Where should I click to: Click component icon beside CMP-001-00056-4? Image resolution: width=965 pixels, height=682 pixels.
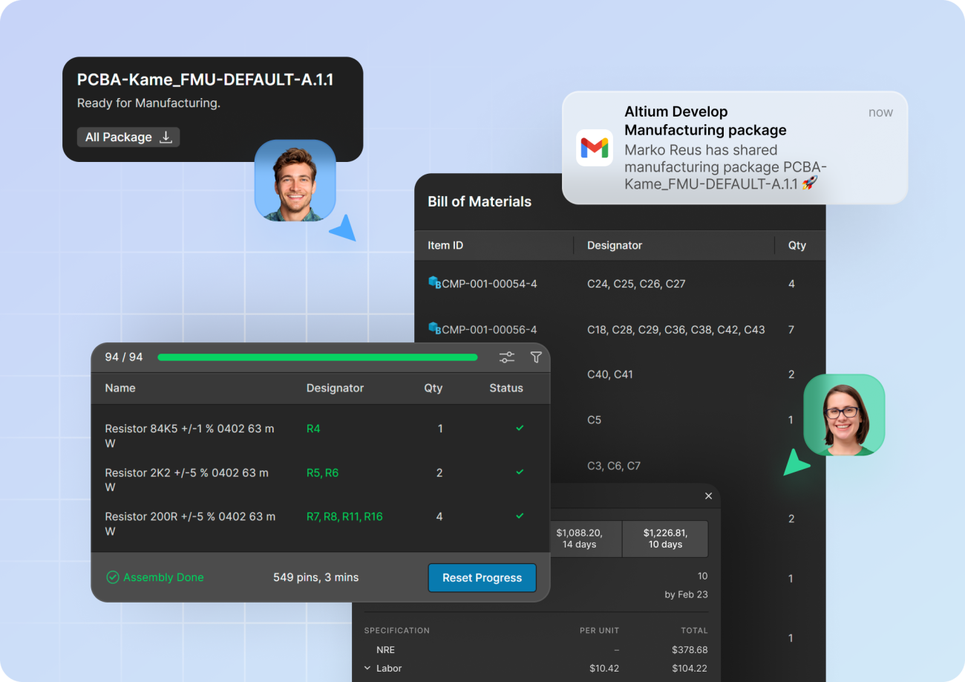[434, 328]
